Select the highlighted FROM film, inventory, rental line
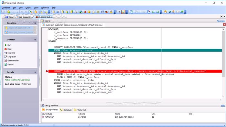This screenshot has height=127, width=226. tap(135, 50)
